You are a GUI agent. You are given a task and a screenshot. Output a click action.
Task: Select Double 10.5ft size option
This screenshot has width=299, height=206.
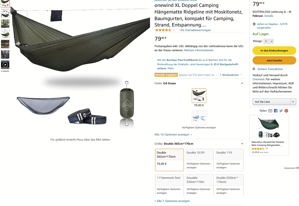[199, 160]
